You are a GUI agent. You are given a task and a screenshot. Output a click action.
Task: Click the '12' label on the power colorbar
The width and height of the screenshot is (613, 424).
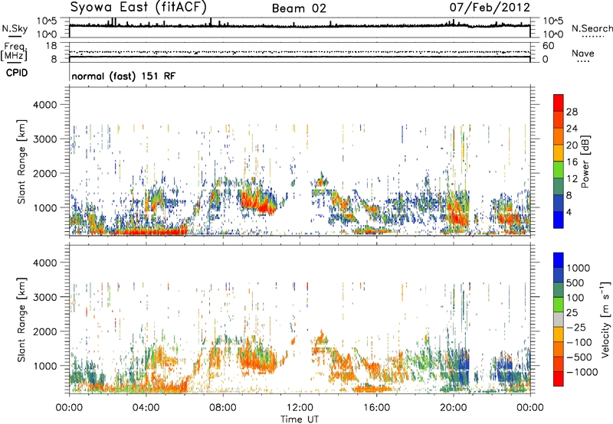point(572,179)
